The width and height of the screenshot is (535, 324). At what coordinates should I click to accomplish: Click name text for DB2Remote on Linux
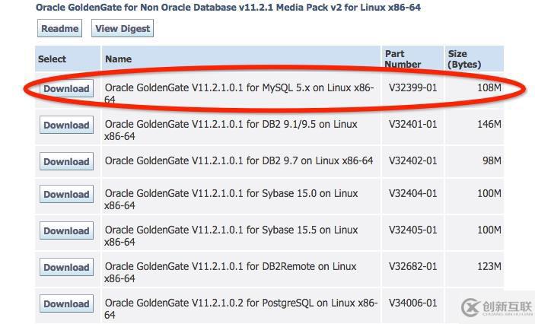[231, 272]
